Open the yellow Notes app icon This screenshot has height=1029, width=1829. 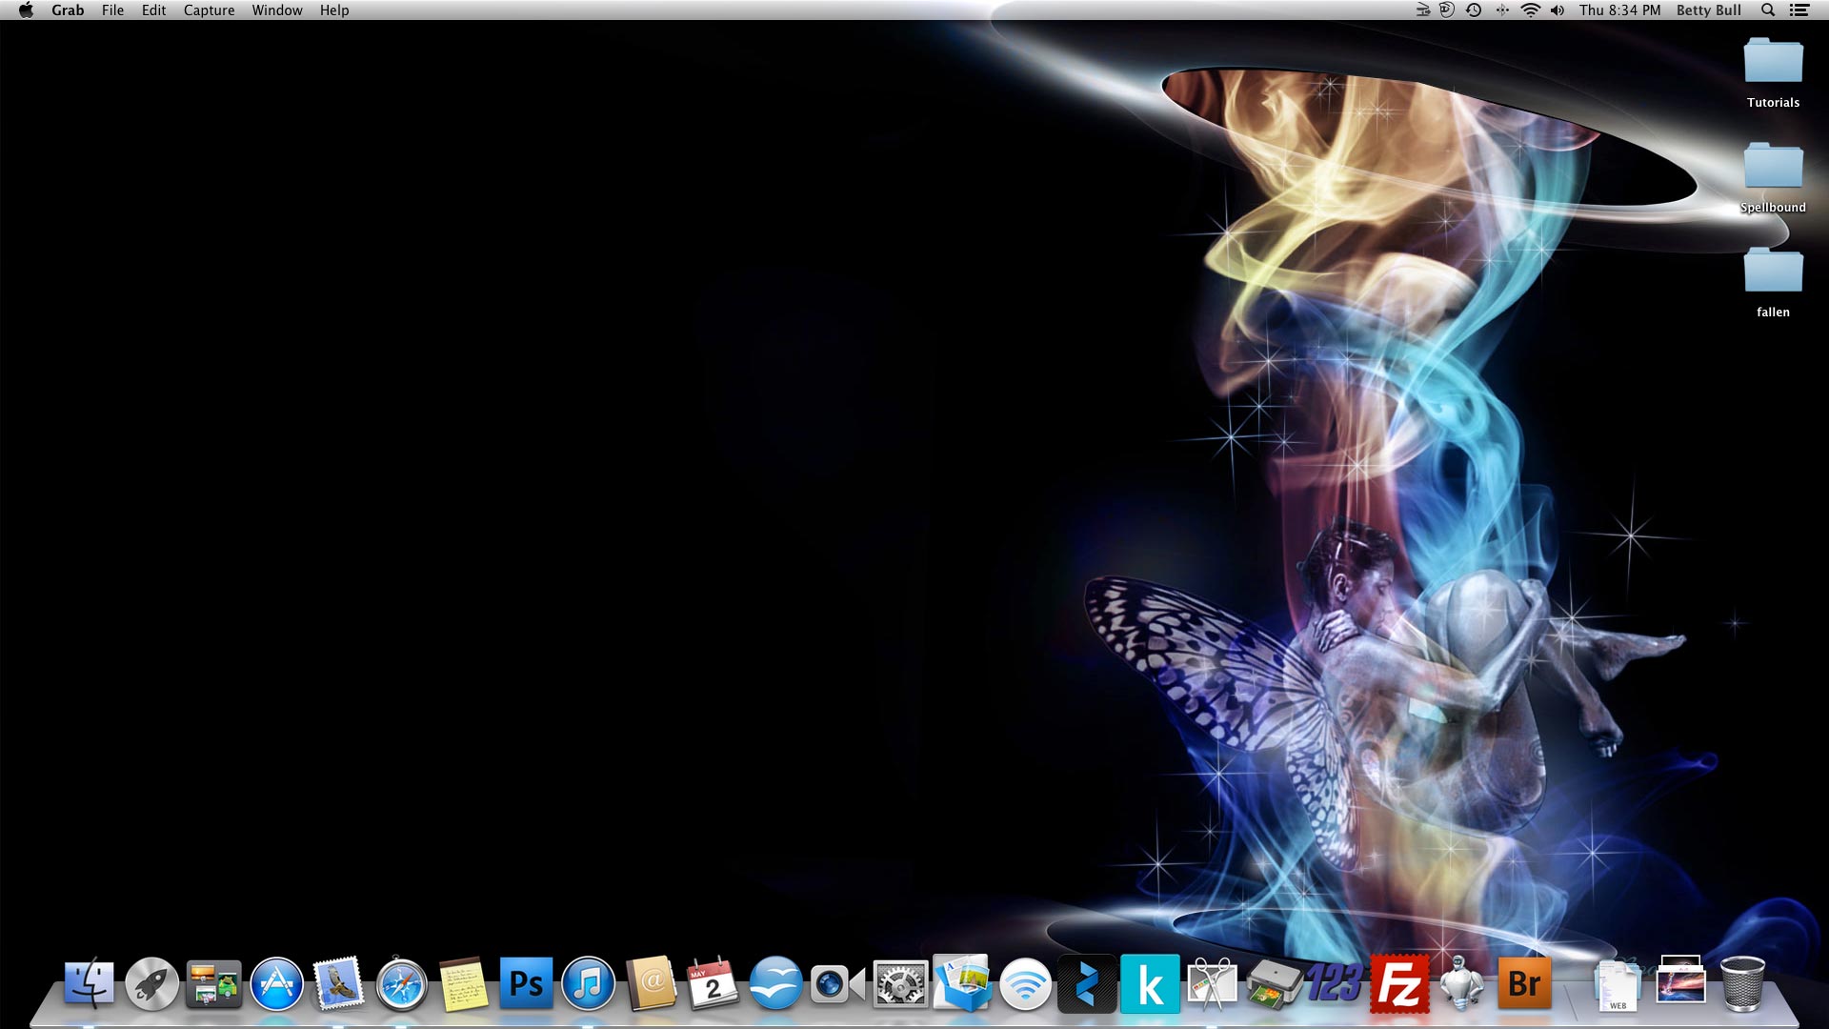tap(463, 984)
